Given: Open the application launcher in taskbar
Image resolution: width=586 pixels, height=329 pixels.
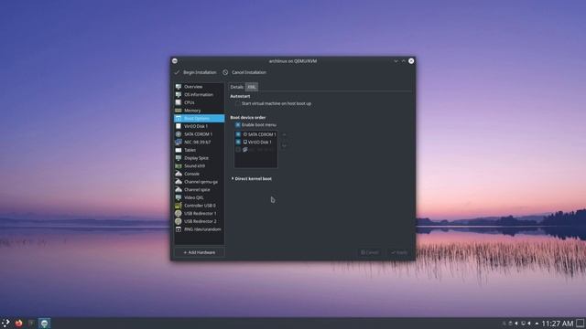Looking at the screenshot, I should coord(5,323).
